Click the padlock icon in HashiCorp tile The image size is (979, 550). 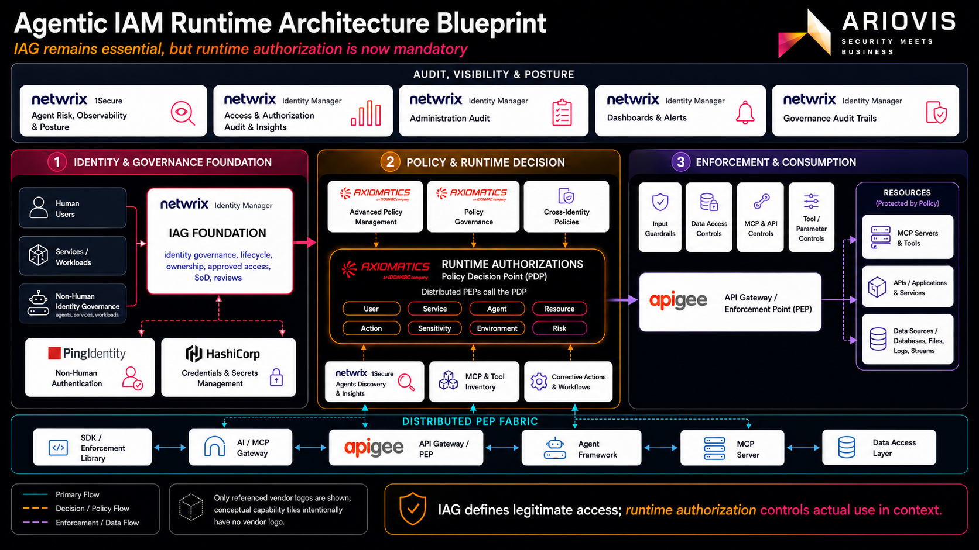(x=276, y=378)
